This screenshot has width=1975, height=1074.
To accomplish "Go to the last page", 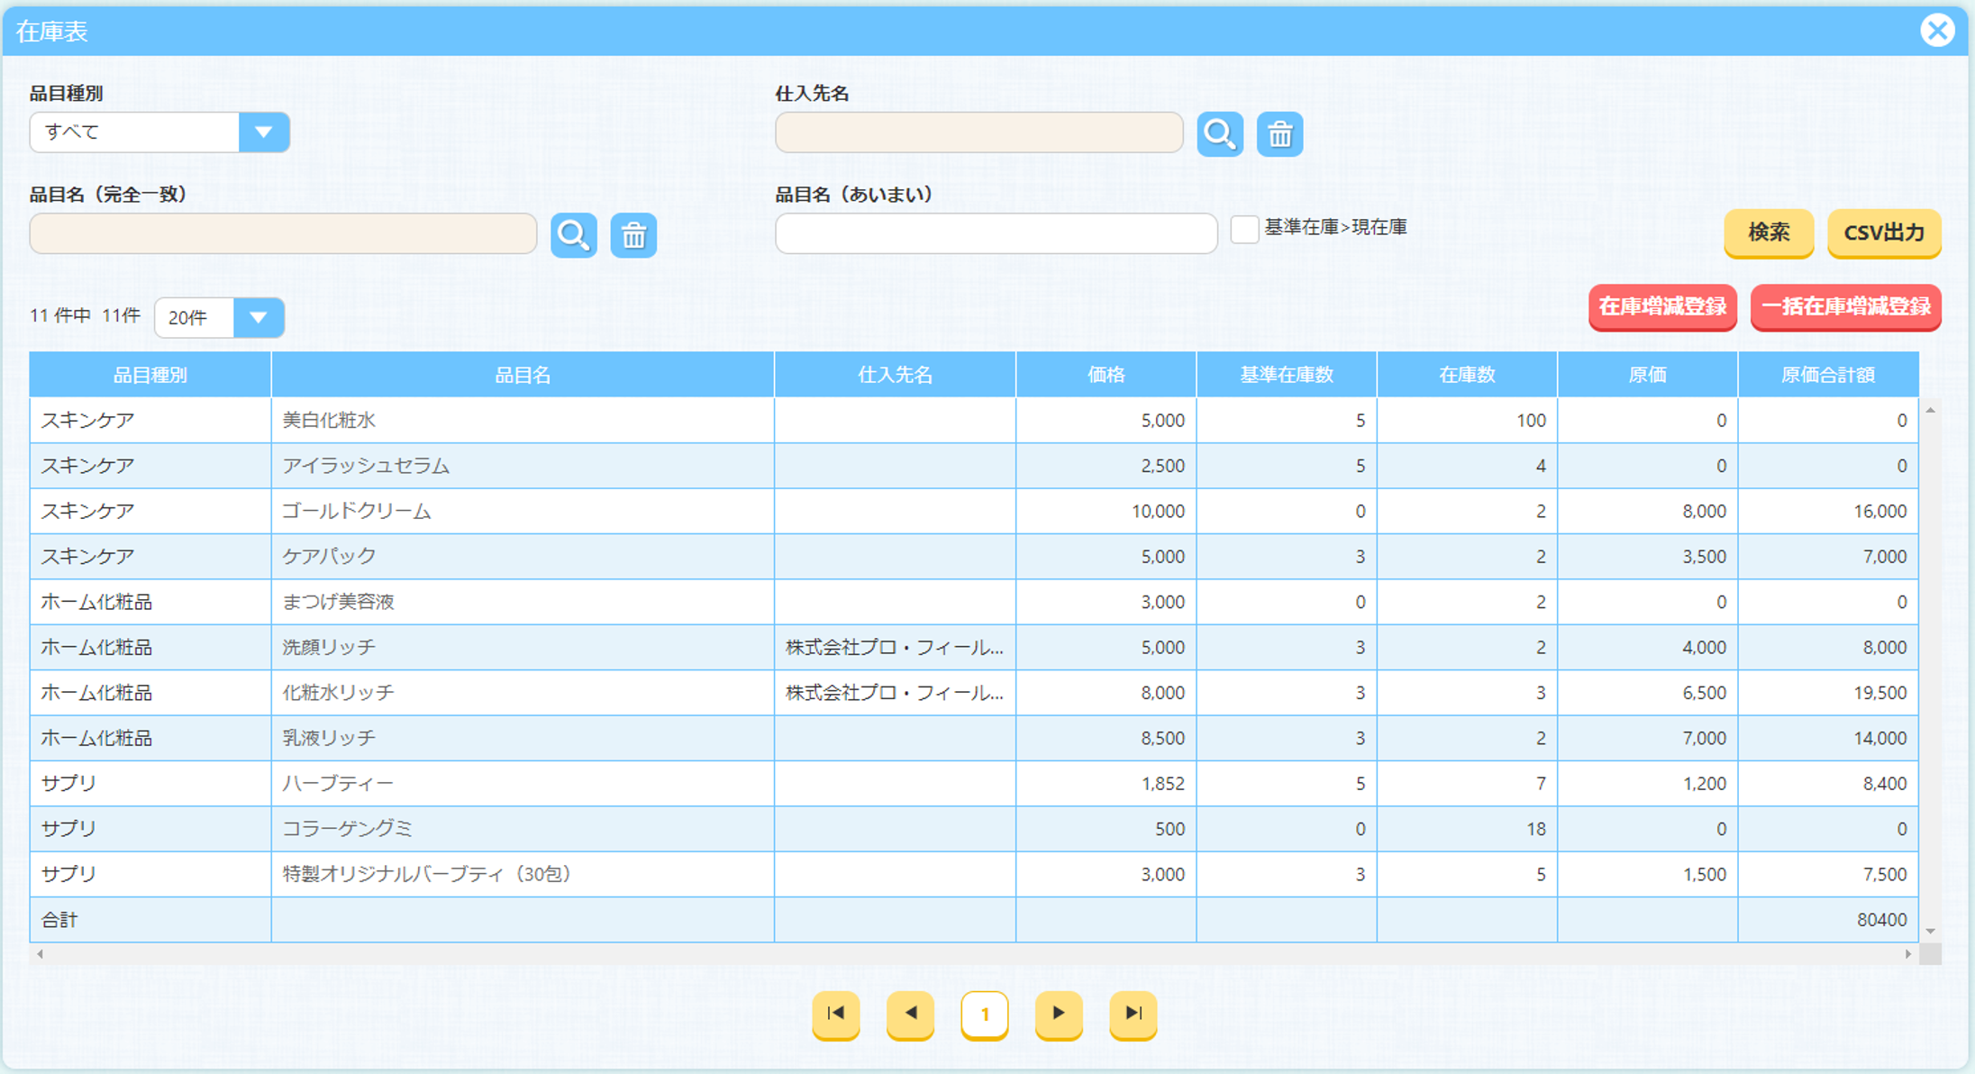I will point(1133,1014).
